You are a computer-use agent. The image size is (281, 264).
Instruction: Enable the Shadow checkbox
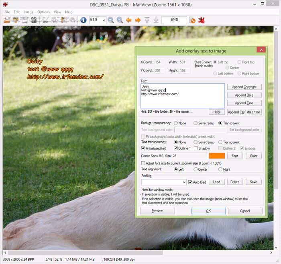(x=195, y=148)
